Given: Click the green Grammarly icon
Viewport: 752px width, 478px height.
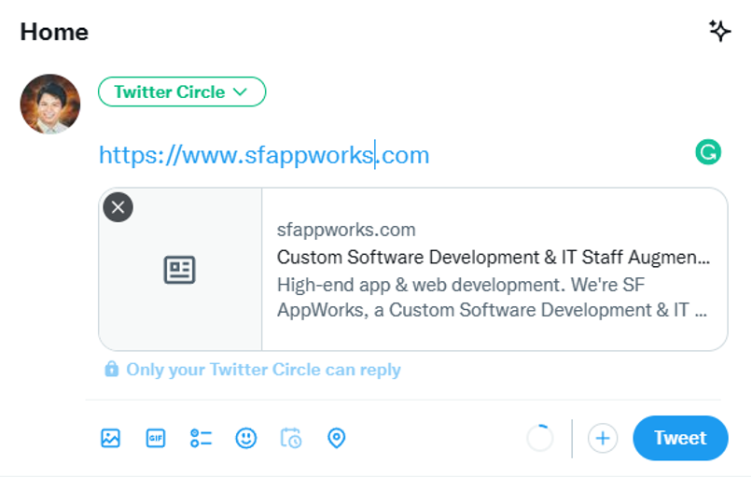Looking at the screenshot, I should 708,152.
